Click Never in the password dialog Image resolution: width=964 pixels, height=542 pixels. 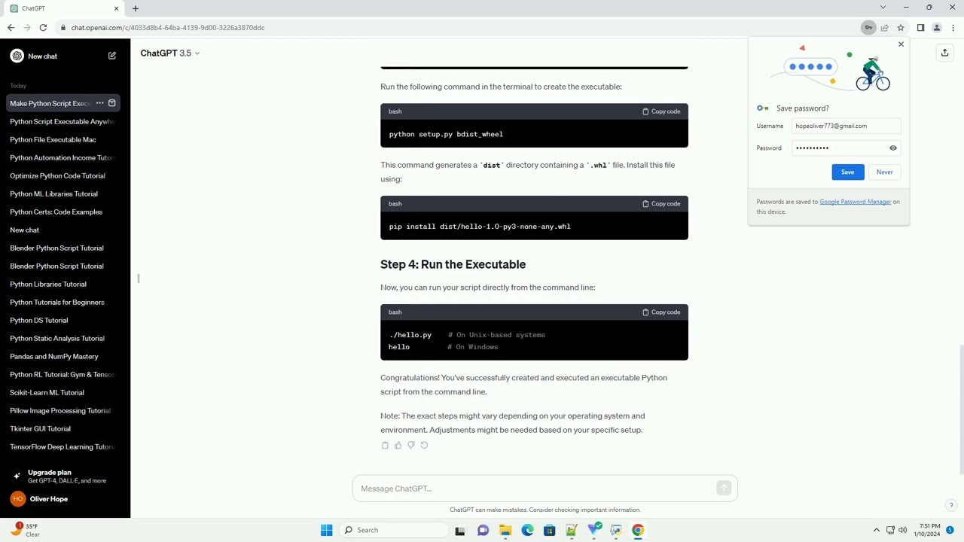(x=884, y=172)
